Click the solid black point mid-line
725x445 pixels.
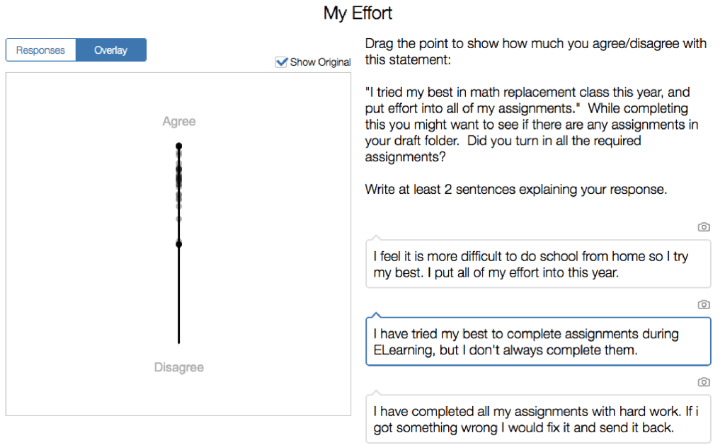[178, 244]
